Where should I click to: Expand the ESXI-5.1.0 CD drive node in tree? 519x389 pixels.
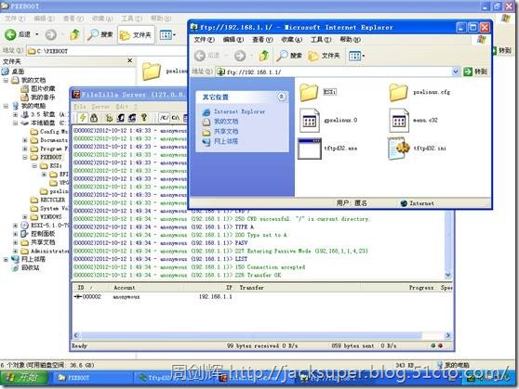click(15, 225)
